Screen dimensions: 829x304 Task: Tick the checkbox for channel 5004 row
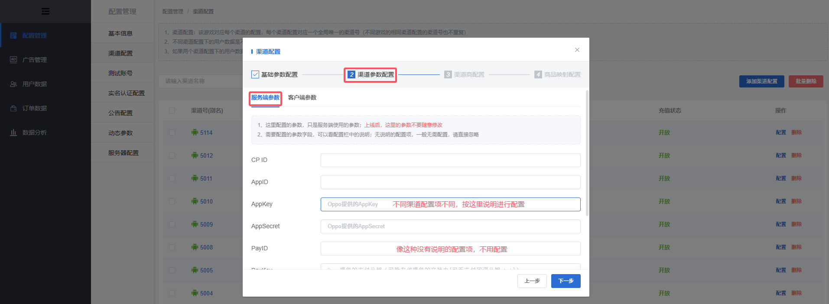[172, 293]
